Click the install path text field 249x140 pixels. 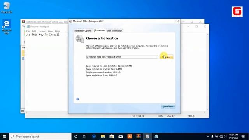click(122, 57)
